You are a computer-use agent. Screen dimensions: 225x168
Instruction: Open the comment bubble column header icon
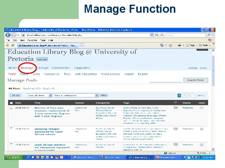(176, 103)
